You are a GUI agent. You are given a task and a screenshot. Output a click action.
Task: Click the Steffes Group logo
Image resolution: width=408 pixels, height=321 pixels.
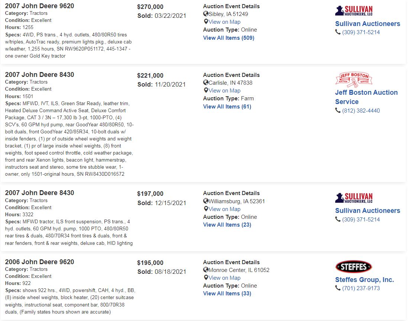point(354,267)
